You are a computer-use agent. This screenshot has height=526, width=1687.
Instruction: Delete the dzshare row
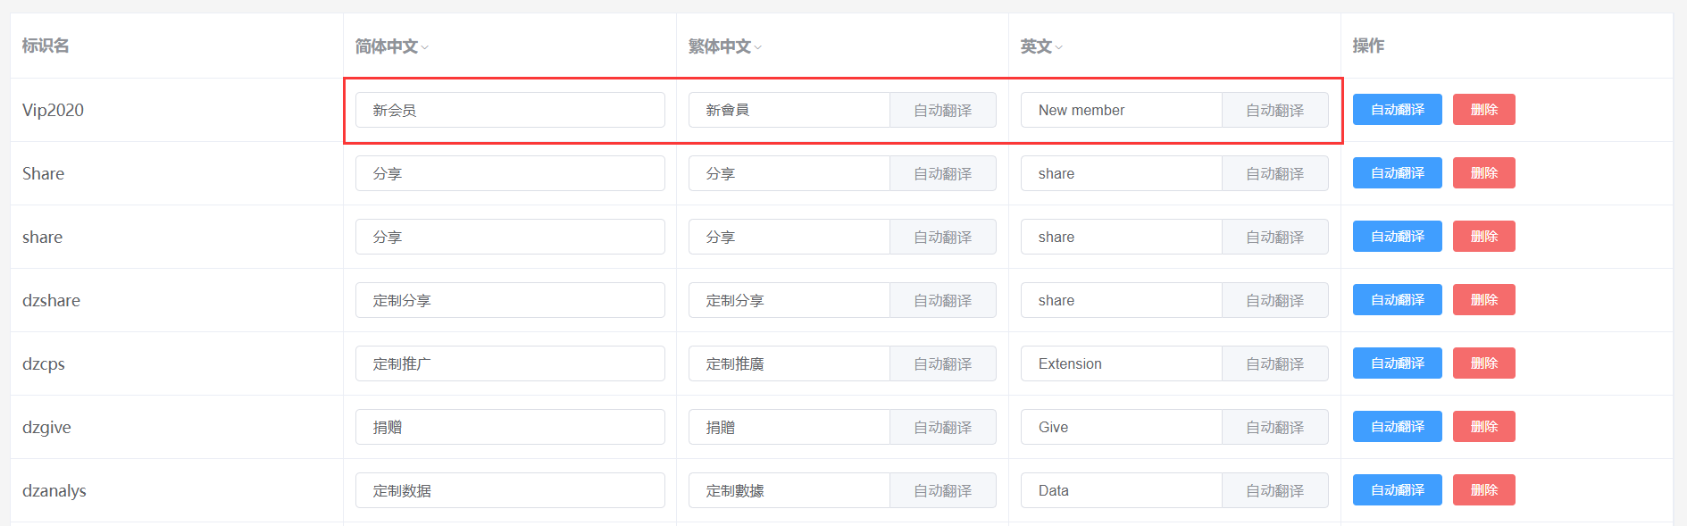[x=1483, y=300]
